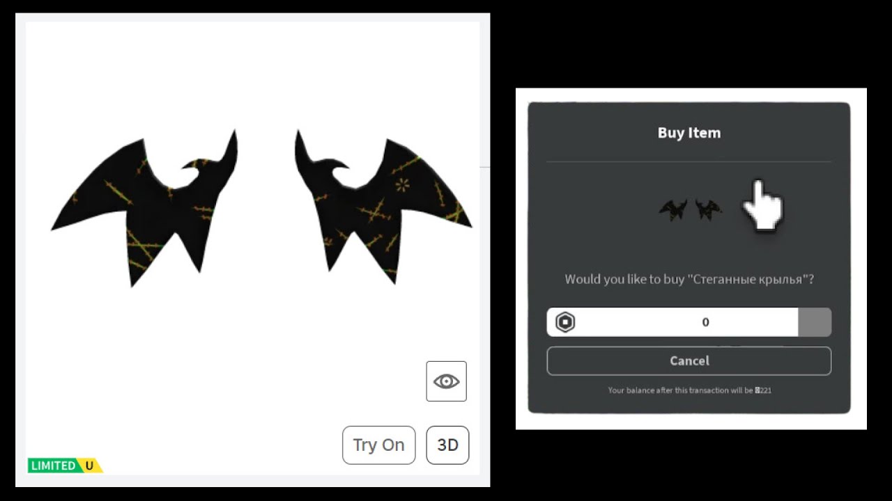
Task: Switch the preview to 3D view
Action: (447, 445)
